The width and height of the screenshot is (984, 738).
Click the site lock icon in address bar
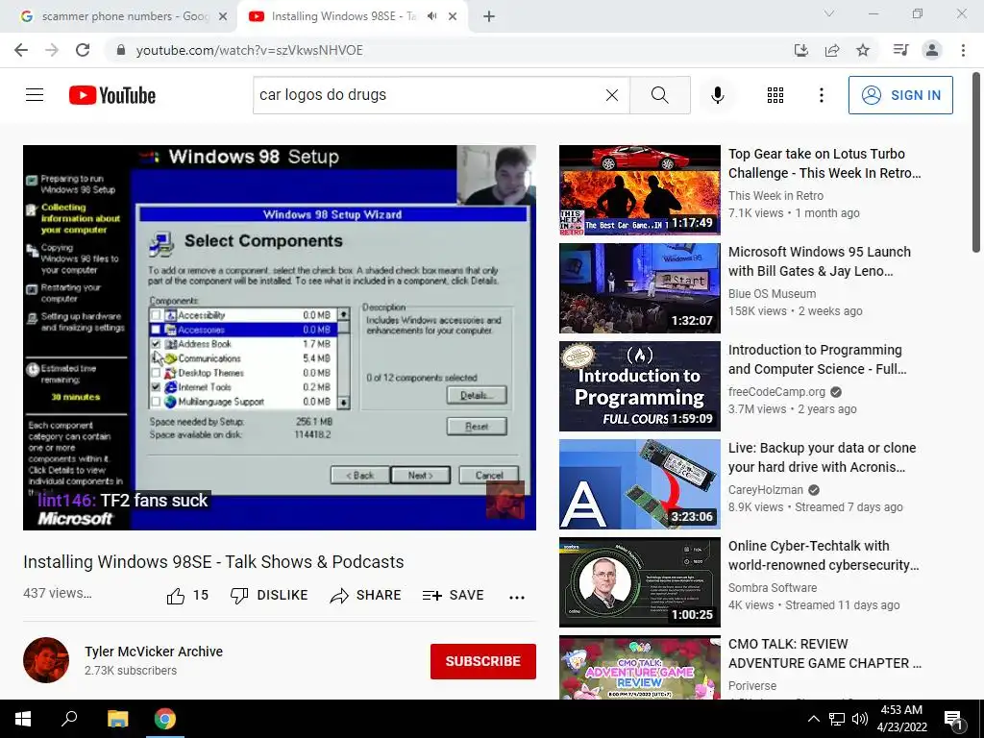click(120, 50)
